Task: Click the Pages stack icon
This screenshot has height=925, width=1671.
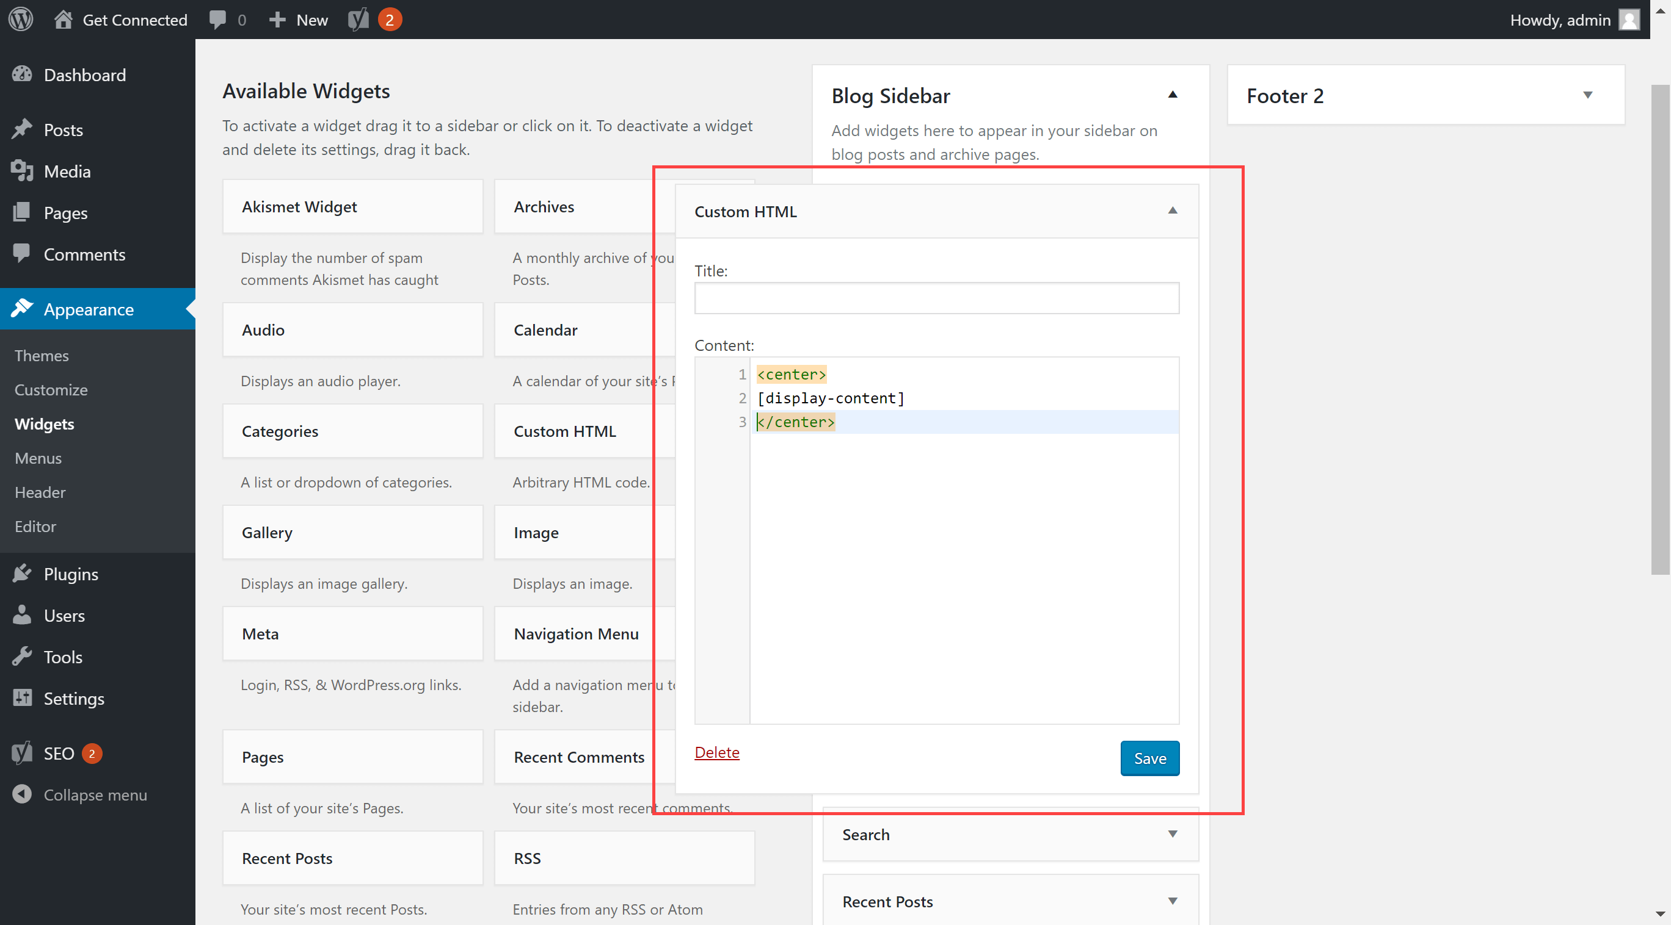Action: coord(22,212)
